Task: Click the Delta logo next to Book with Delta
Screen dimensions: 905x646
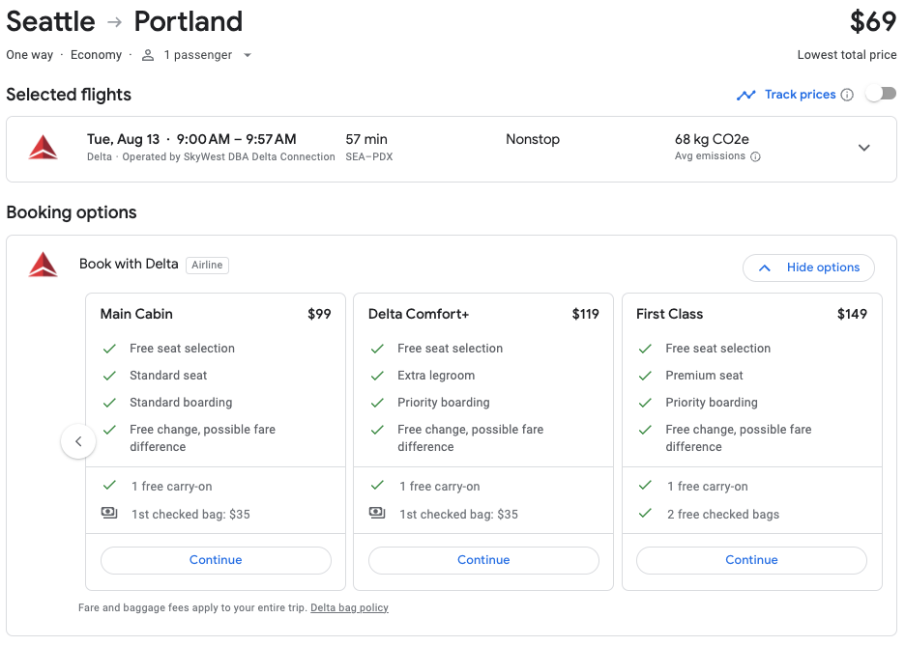Action: pos(42,265)
